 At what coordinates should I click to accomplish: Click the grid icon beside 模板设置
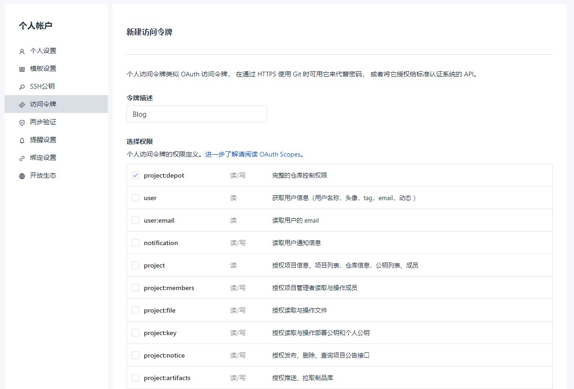22,69
